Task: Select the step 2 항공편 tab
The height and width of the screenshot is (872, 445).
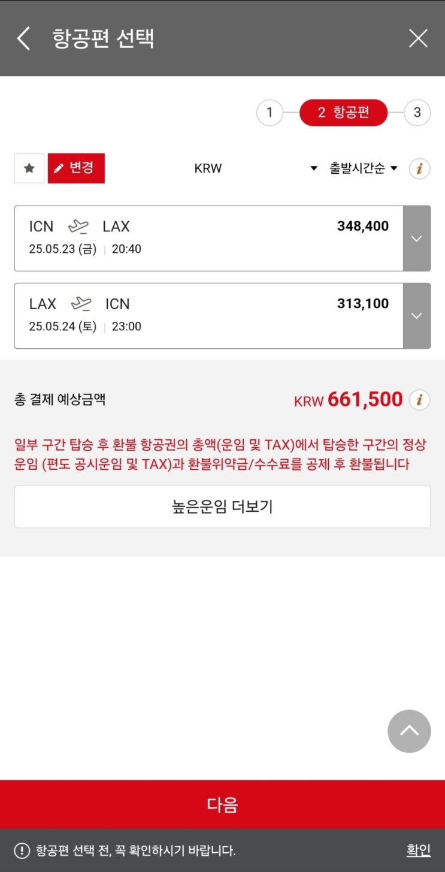Action: 343,113
